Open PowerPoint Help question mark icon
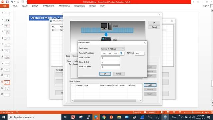 193,2
